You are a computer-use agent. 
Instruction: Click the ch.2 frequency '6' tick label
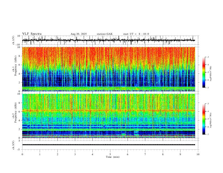(x=19, y=111)
